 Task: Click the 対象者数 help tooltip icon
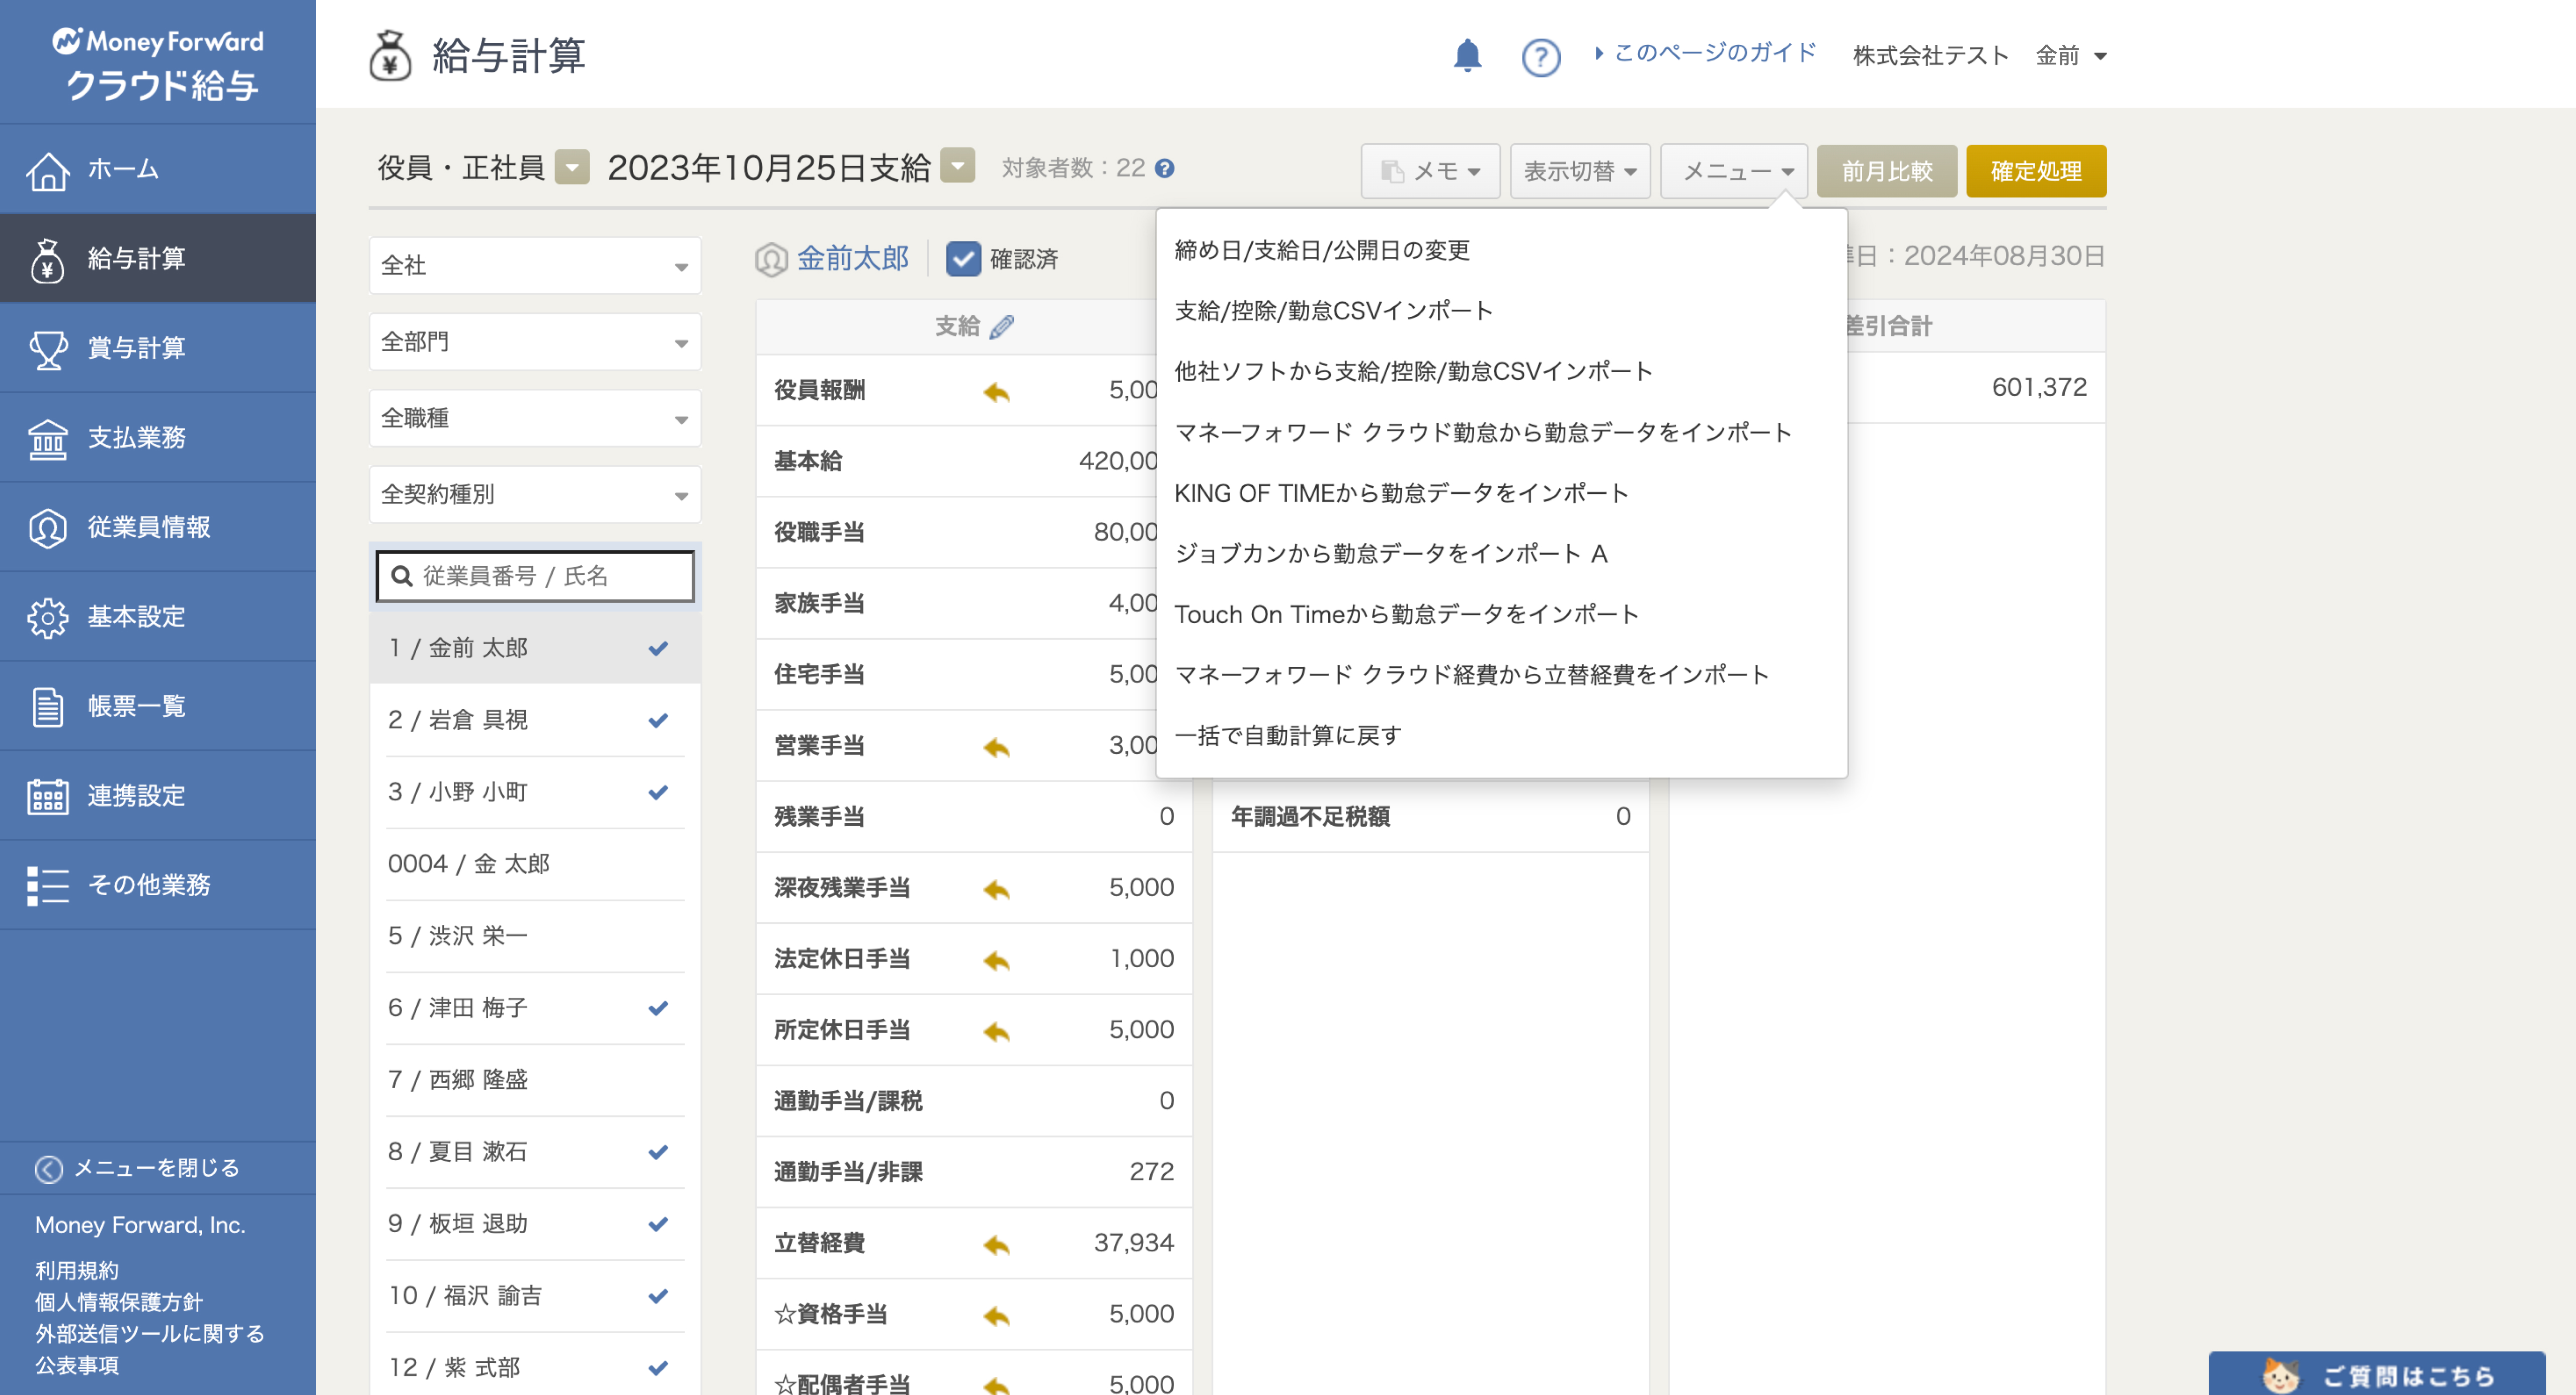coord(1165,169)
